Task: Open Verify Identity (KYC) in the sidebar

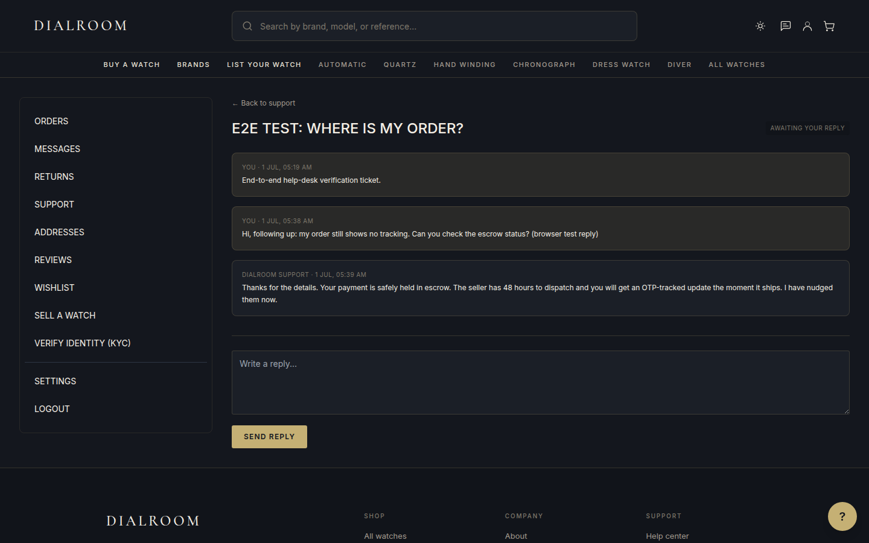Action: coord(116,343)
